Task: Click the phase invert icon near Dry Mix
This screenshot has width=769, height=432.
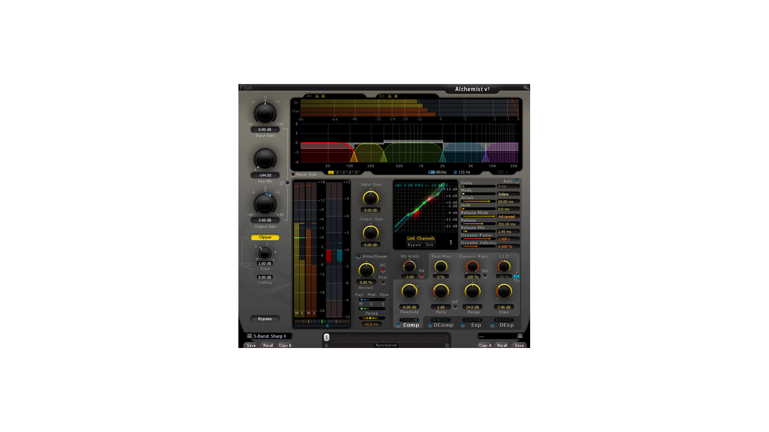Action: click(x=282, y=183)
